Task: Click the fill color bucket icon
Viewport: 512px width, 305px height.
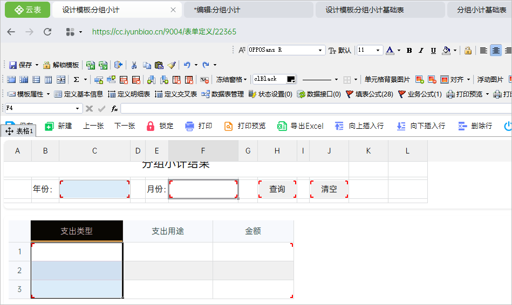Action: click(x=446, y=50)
